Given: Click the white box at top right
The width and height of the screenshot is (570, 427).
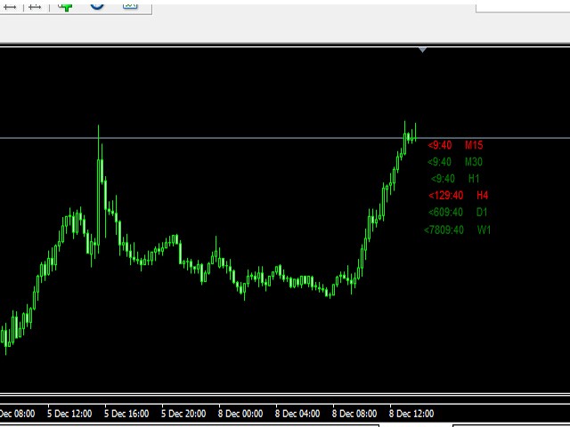Looking at the screenshot, I should 523,5.
